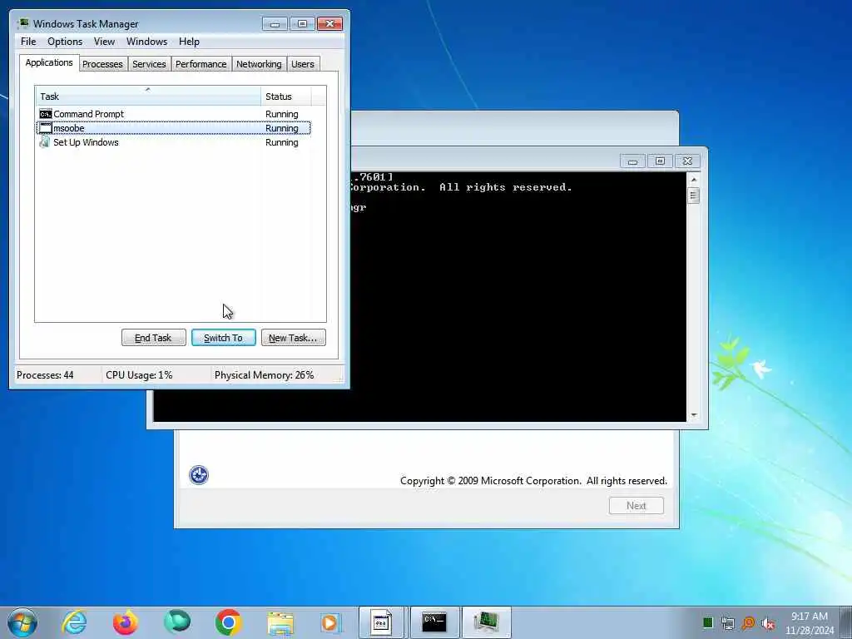Click the orange magnifier tray icon
The image size is (852, 639).
[x=748, y=622]
